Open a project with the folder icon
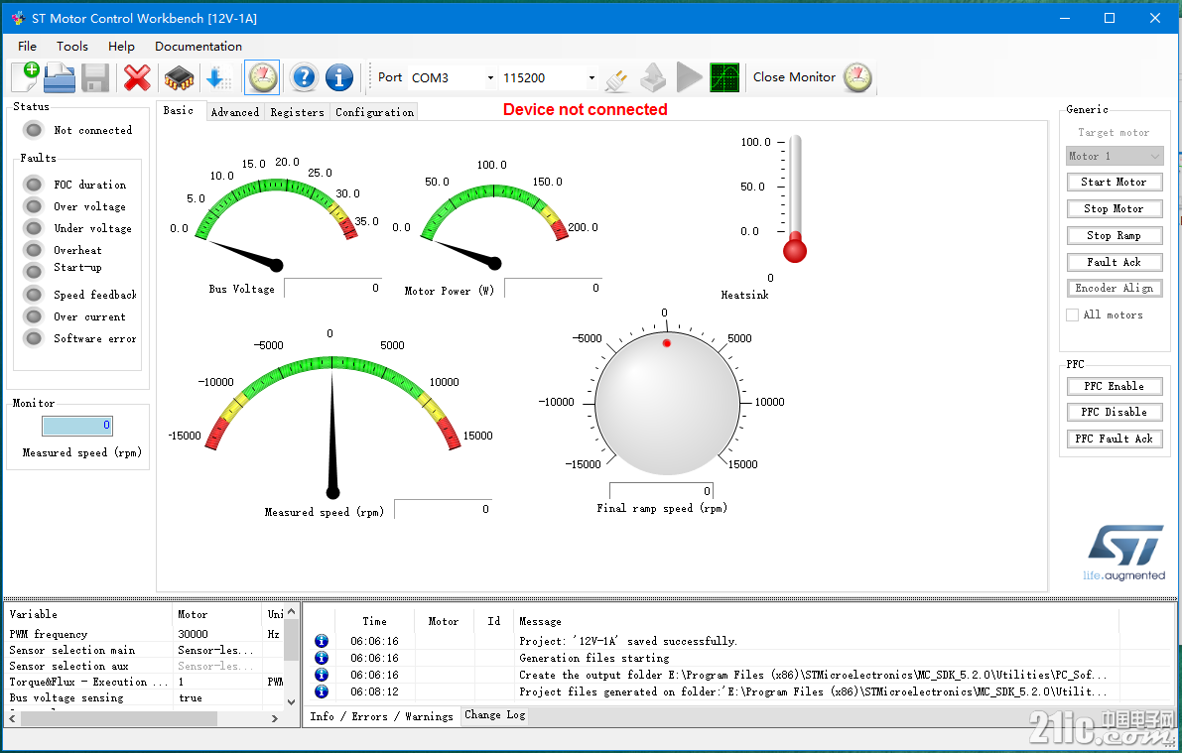The image size is (1182, 753). pyautogui.click(x=60, y=77)
